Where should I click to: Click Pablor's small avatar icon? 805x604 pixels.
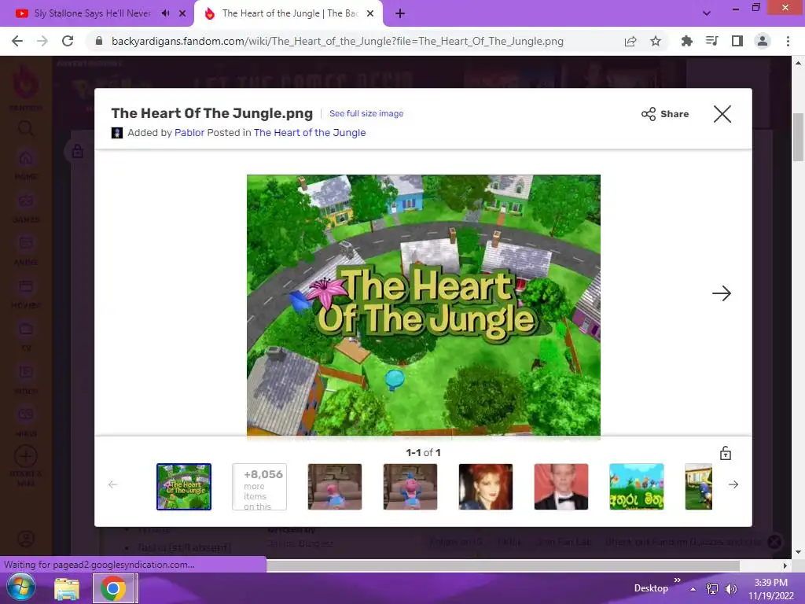point(117,133)
